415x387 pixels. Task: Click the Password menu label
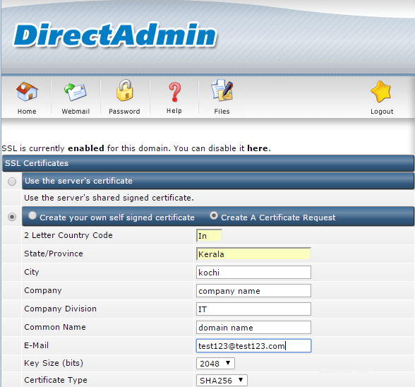tap(124, 112)
